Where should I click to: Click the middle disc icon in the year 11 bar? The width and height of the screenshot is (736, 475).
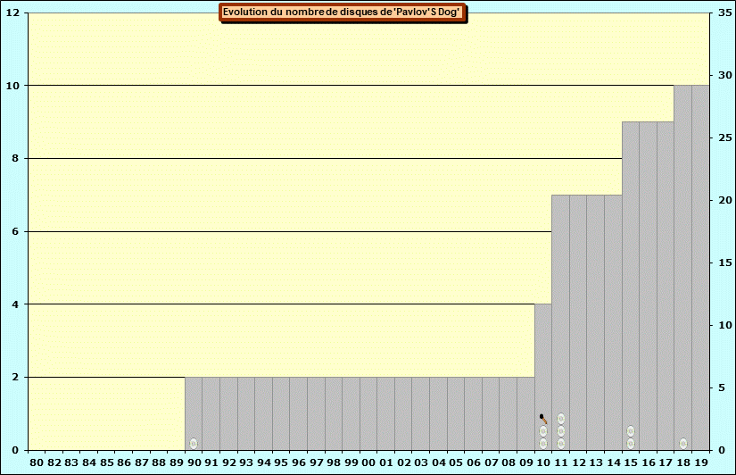pyautogui.click(x=561, y=431)
